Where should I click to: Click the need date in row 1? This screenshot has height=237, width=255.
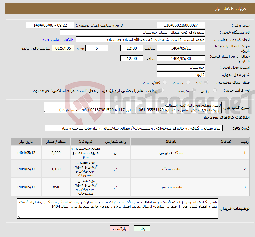pos(26,153)
